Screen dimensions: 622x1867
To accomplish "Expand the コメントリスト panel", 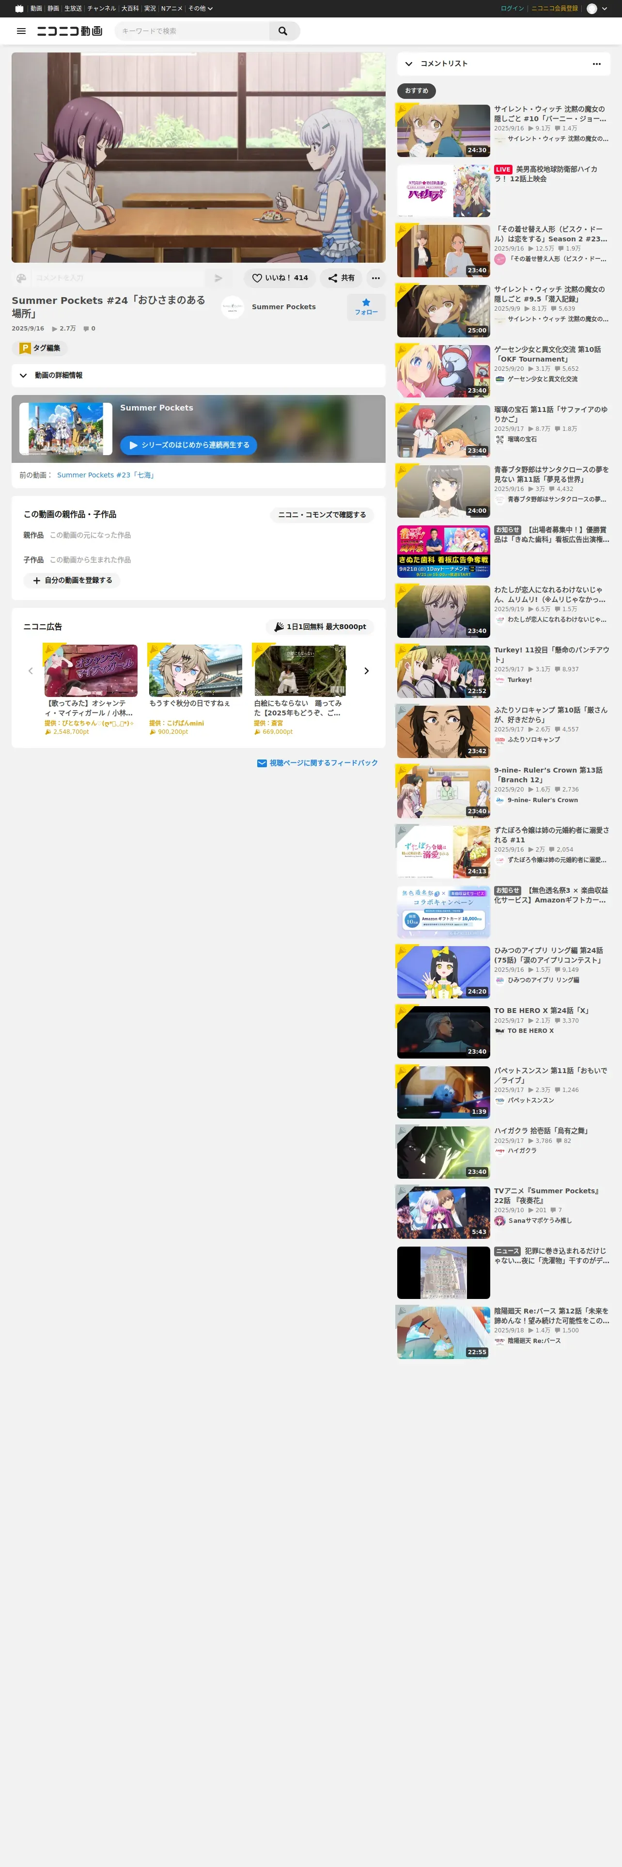I will point(409,64).
